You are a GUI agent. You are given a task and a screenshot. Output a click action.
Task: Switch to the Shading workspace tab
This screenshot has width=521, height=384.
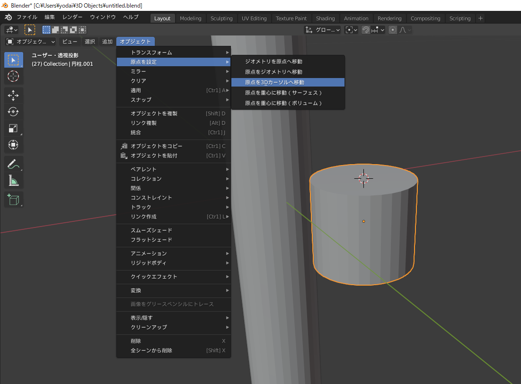click(325, 18)
